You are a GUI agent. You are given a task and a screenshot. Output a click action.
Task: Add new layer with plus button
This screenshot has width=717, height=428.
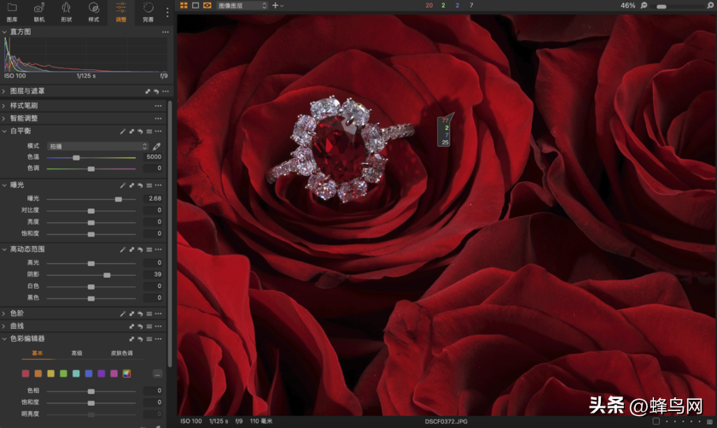pos(275,5)
